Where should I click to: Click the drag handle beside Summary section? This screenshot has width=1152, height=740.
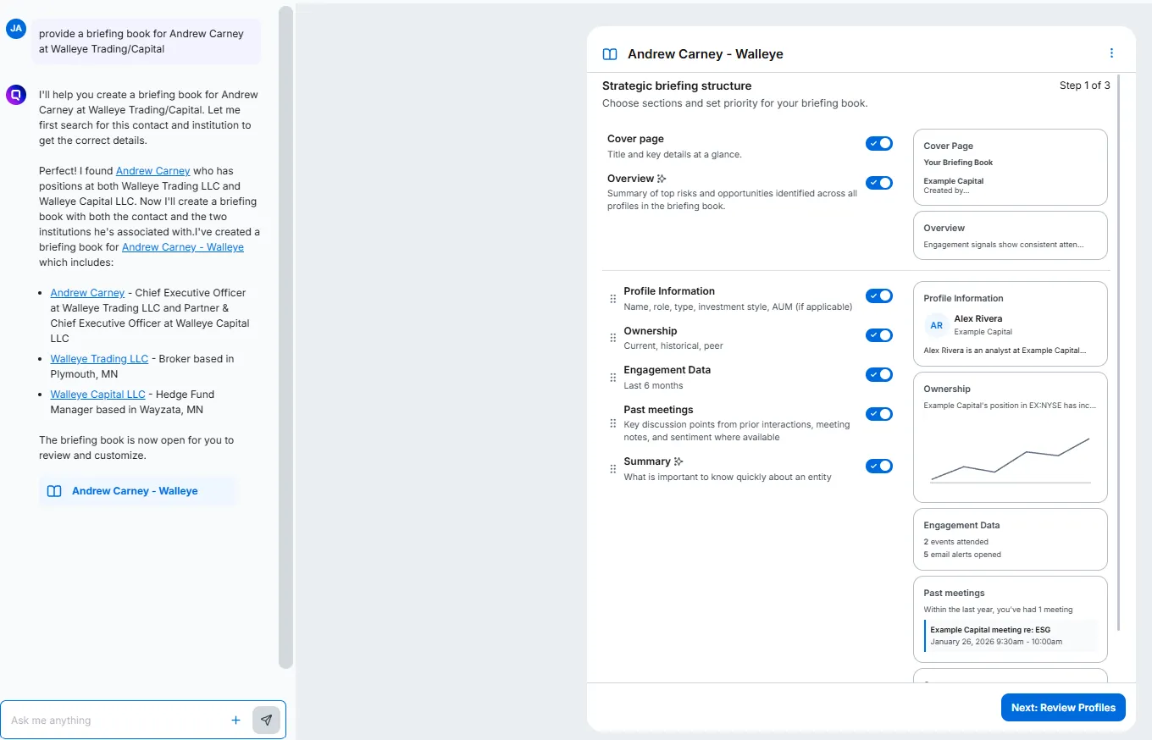tap(613, 469)
